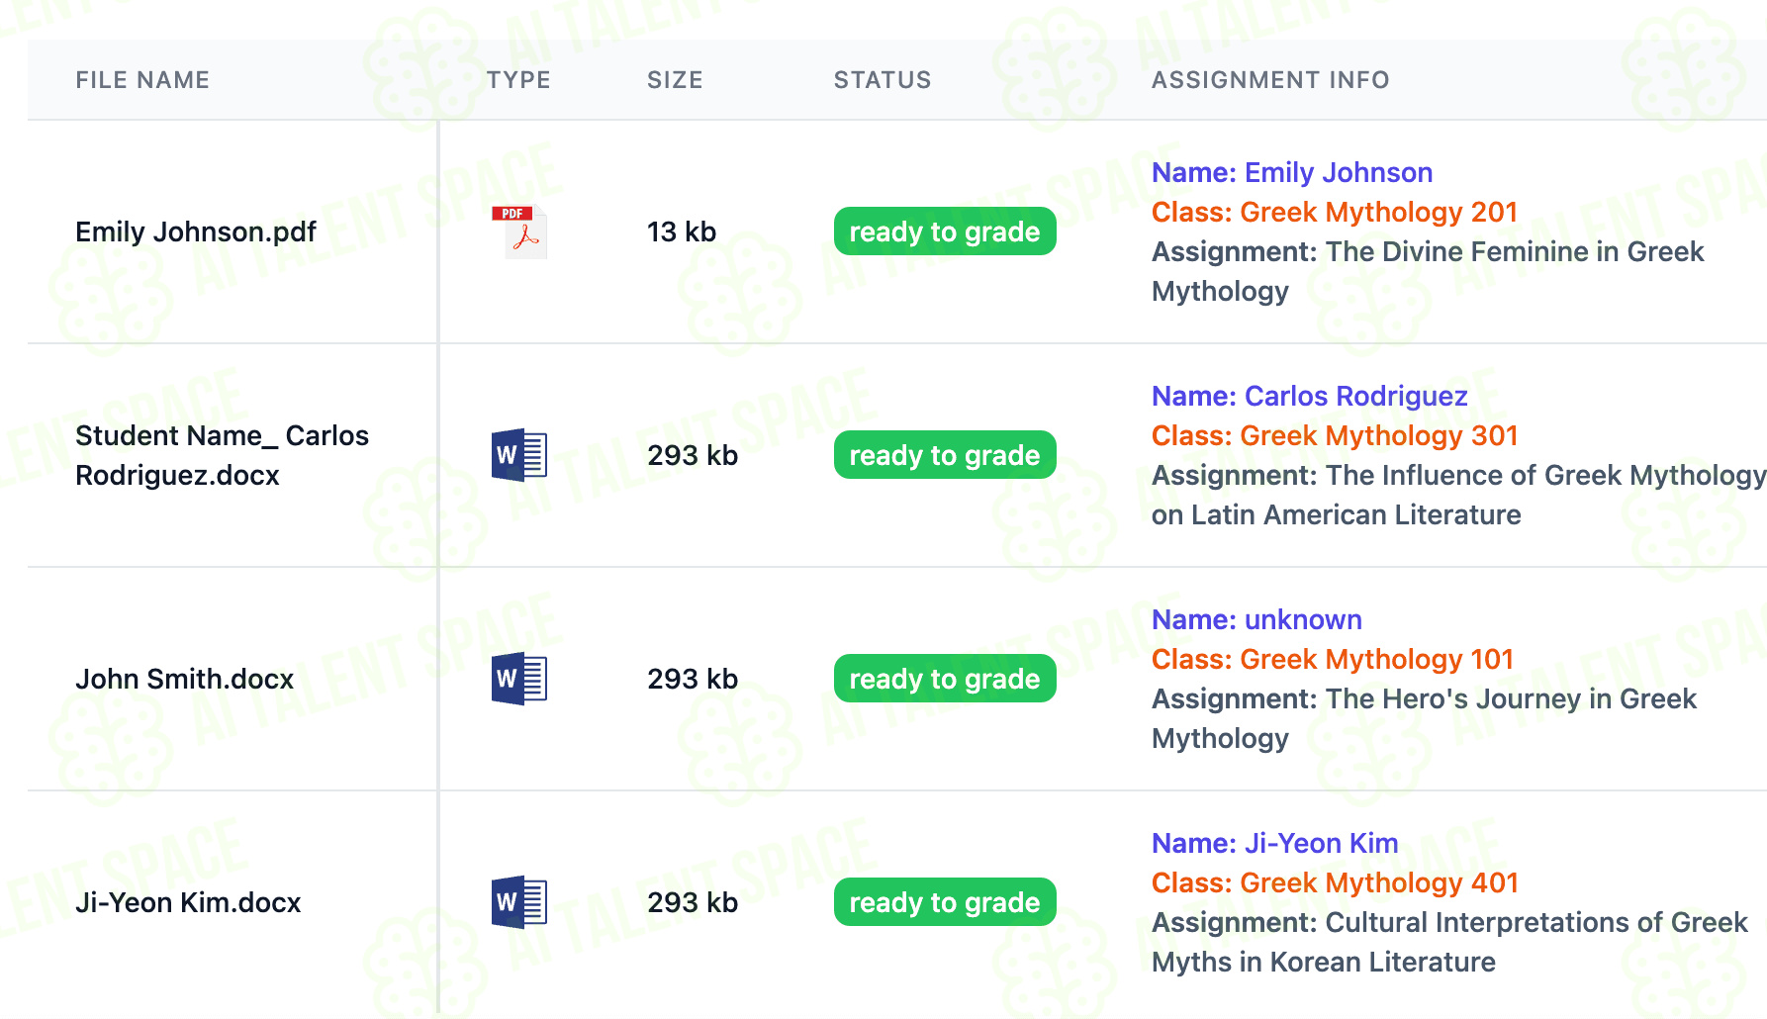The width and height of the screenshot is (1767, 1019).
Task: Select the STATUS column header
Action: [883, 80]
